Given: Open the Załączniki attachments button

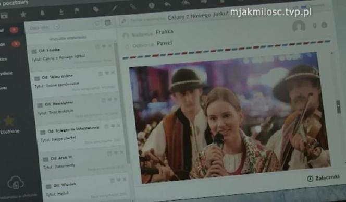Looking at the screenshot, I should tap(323, 178).
